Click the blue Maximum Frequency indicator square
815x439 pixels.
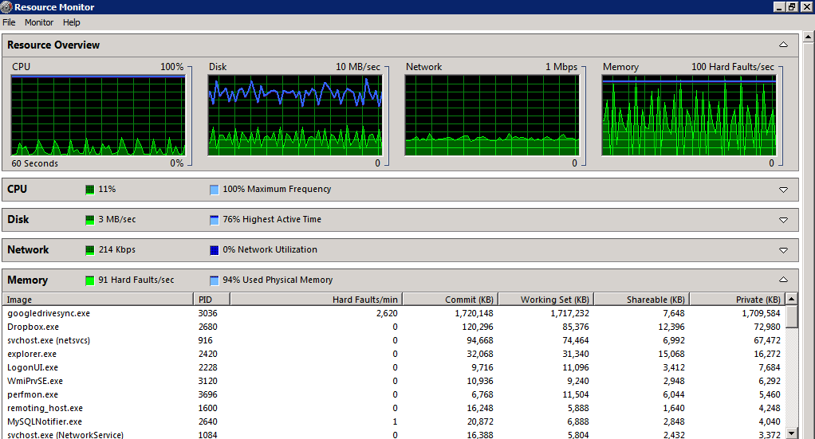click(214, 190)
